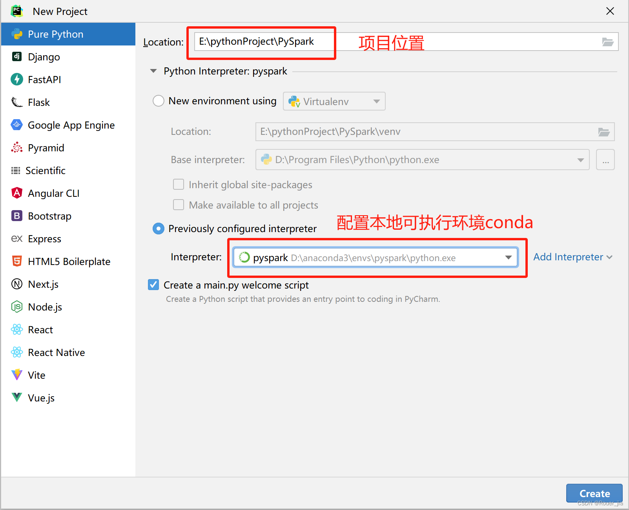This screenshot has height=510, width=629.
Task: Click the Flask icon
Action: click(x=17, y=102)
